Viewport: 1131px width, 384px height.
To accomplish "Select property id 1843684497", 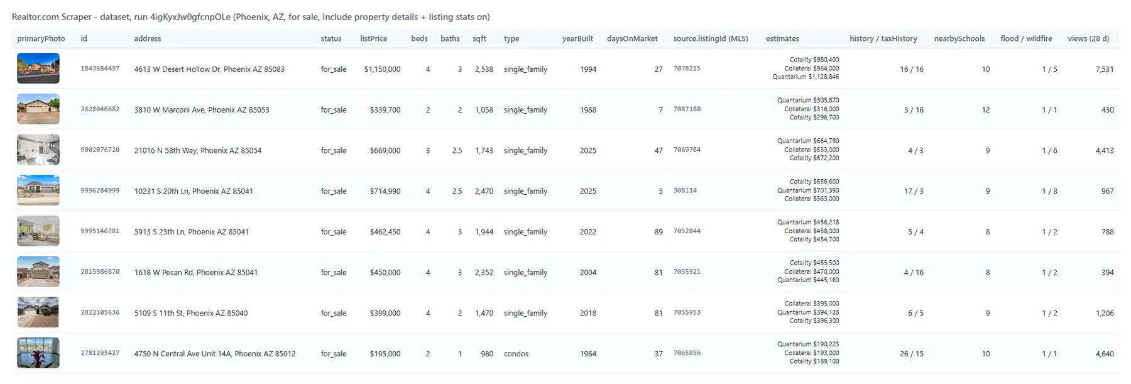I will [x=100, y=69].
